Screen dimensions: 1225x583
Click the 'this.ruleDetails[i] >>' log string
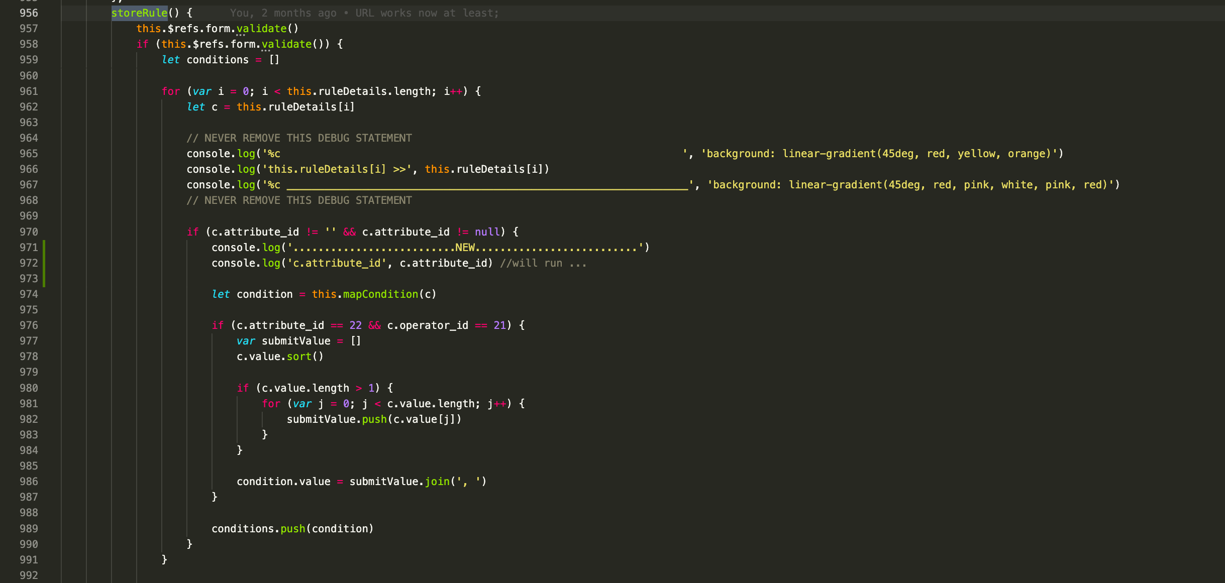click(x=337, y=169)
